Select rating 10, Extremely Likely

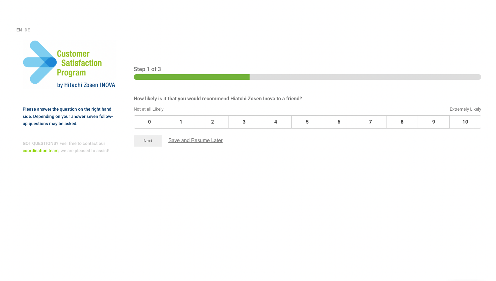465,122
